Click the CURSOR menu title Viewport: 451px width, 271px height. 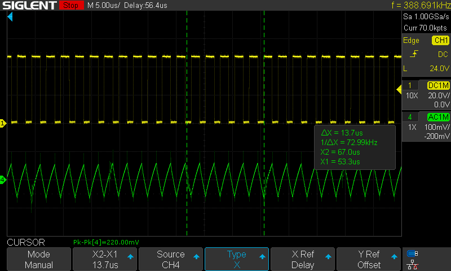pyautogui.click(x=26, y=243)
